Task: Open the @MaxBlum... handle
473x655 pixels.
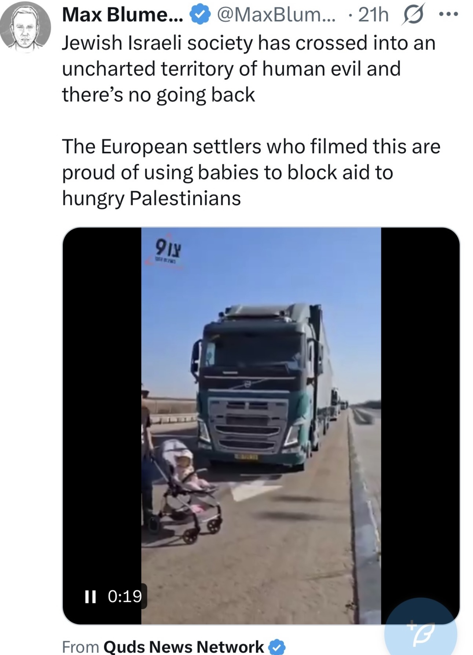Action: click(276, 15)
